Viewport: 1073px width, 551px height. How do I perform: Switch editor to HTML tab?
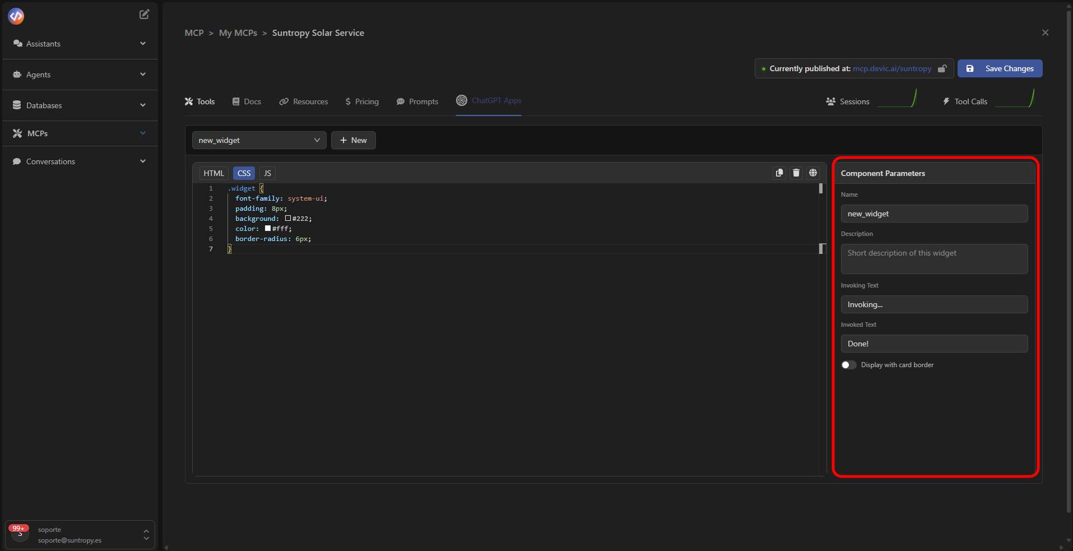(x=213, y=173)
